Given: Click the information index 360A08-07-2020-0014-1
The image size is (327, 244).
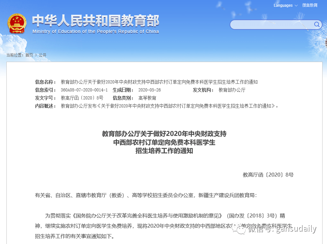Looking at the screenshot, I should [x=84, y=90].
